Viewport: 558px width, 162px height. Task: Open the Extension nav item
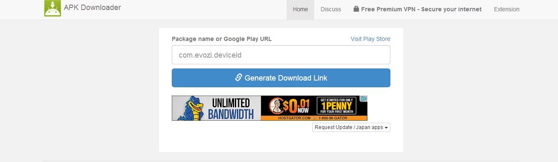pyautogui.click(x=507, y=9)
